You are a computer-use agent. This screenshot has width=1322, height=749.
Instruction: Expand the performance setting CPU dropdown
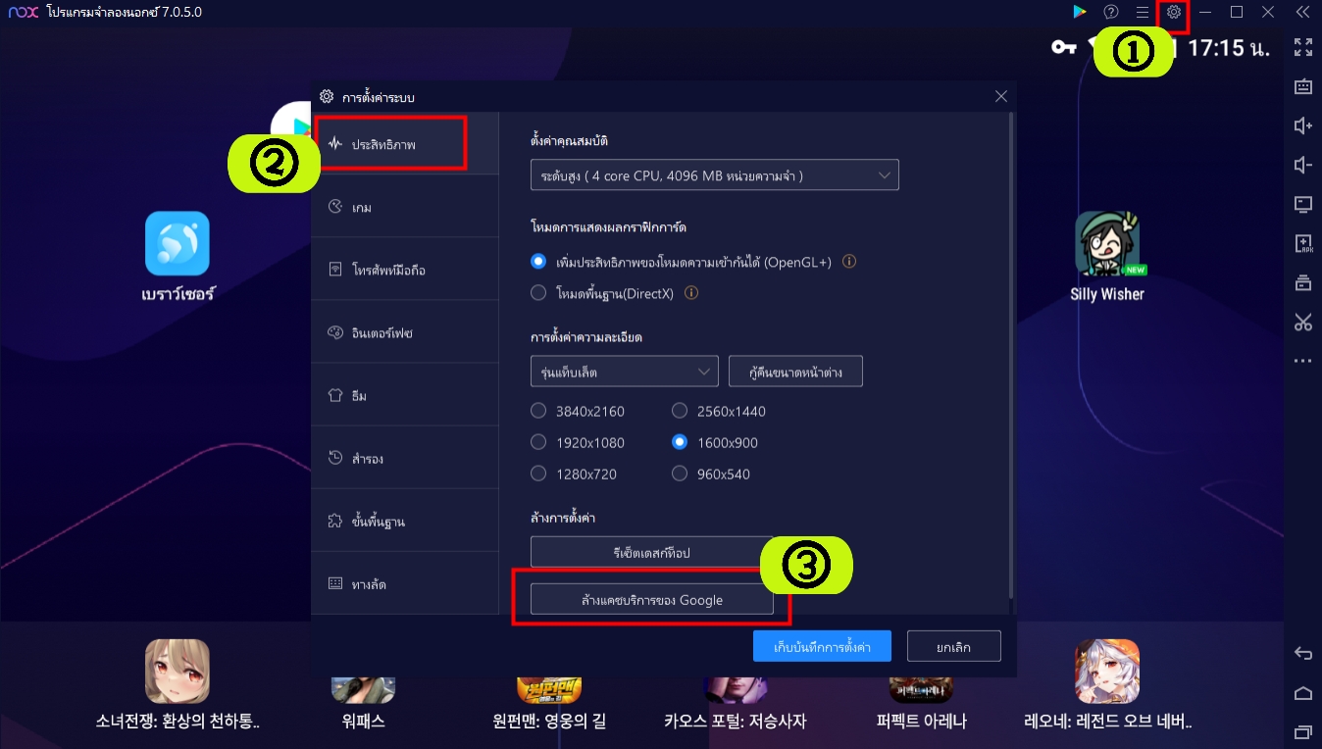click(x=714, y=175)
